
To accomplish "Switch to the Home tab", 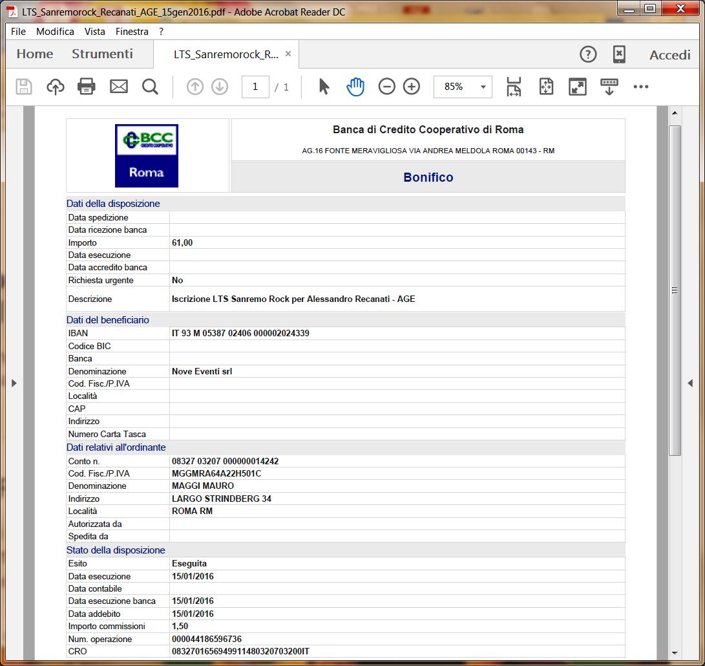I will [x=35, y=54].
